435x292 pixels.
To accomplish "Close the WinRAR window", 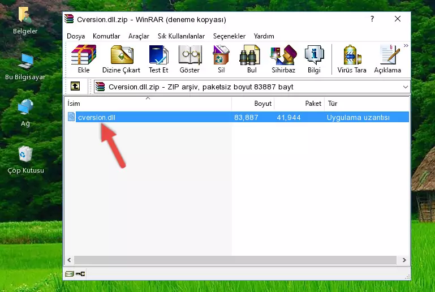I will pyautogui.click(x=398, y=19).
